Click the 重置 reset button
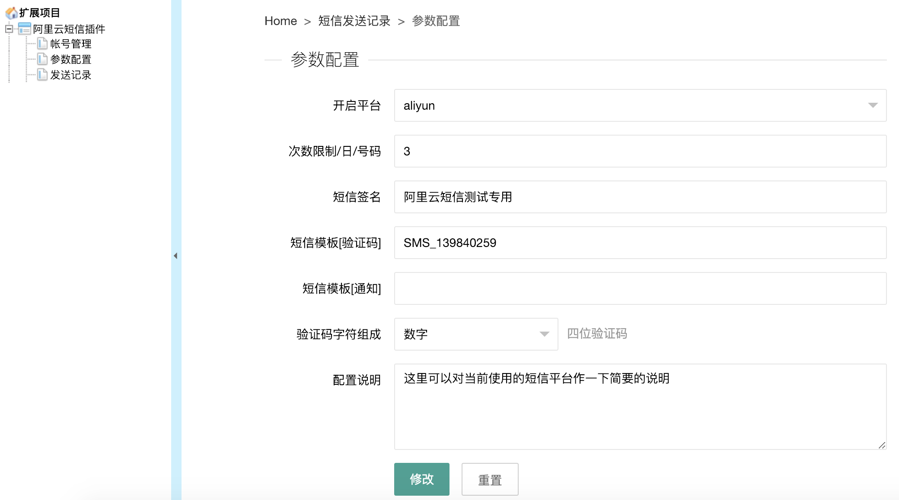Image resolution: width=899 pixels, height=500 pixels. (x=490, y=479)
